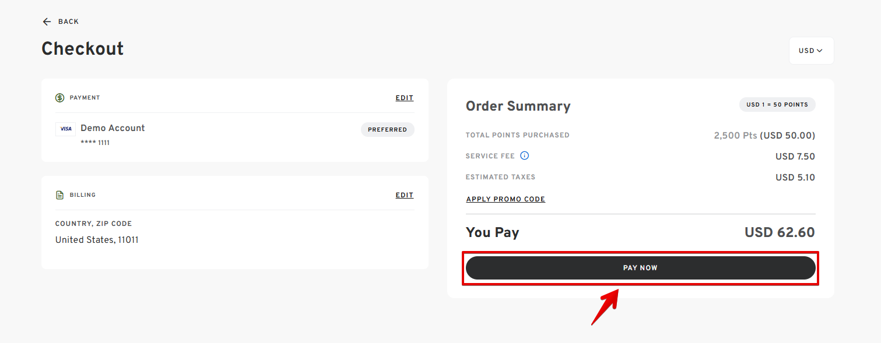The height and width of the screenshot is (343, 881).
Task: Click the United States, 11011 billing address
Action: coord(97,240)
